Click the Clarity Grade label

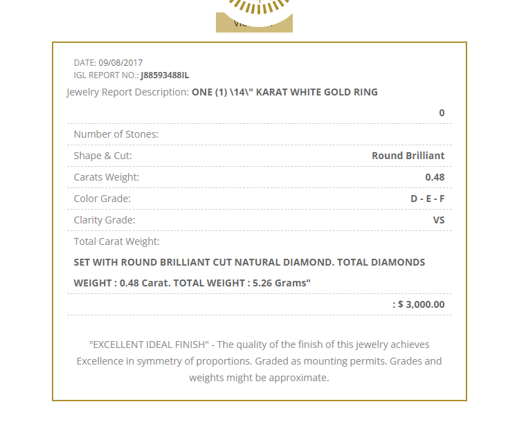pyautogui.click(x=105, y=220)
